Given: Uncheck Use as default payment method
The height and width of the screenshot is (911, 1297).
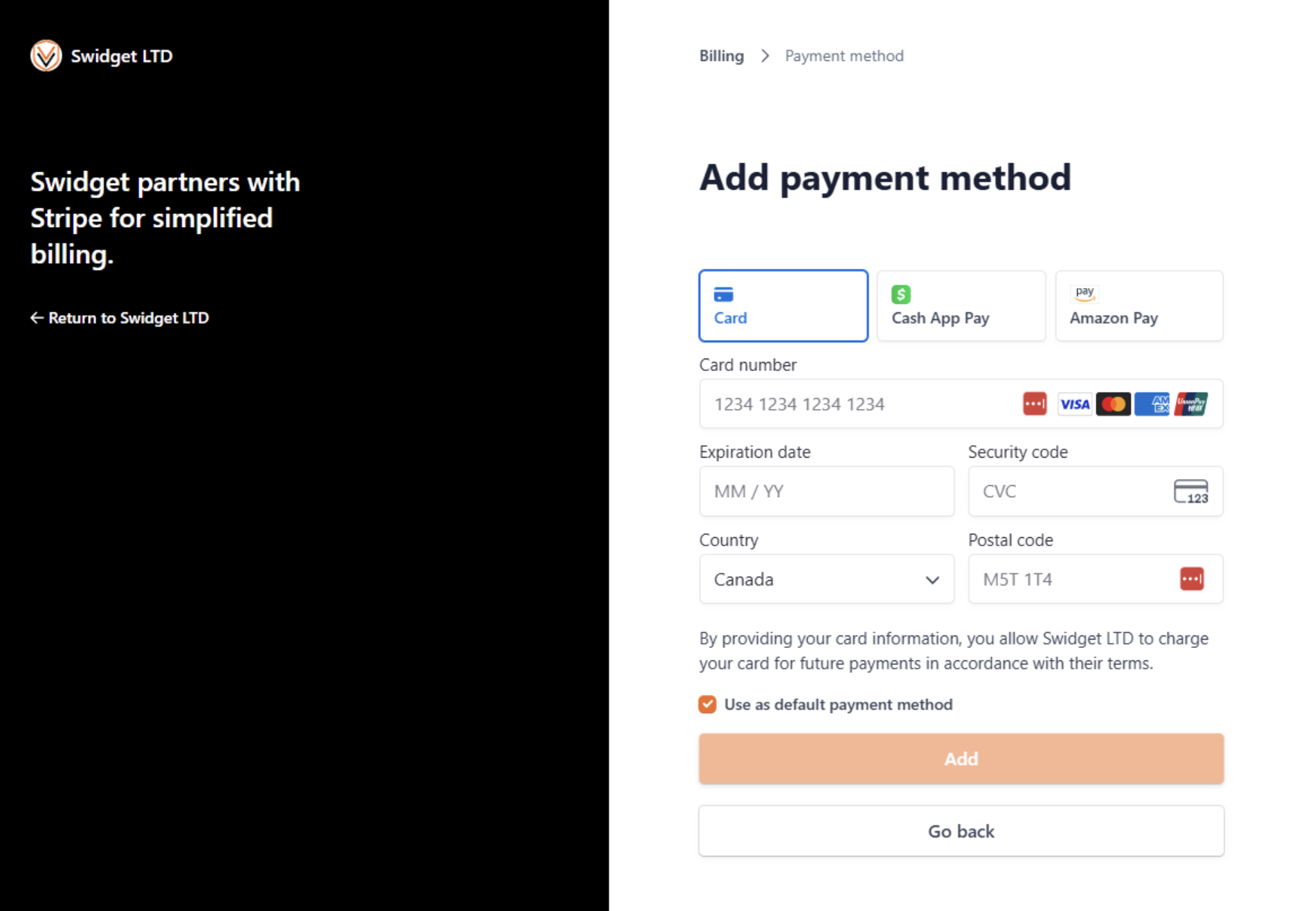Looking at the screenshot, I should (707, 705).
